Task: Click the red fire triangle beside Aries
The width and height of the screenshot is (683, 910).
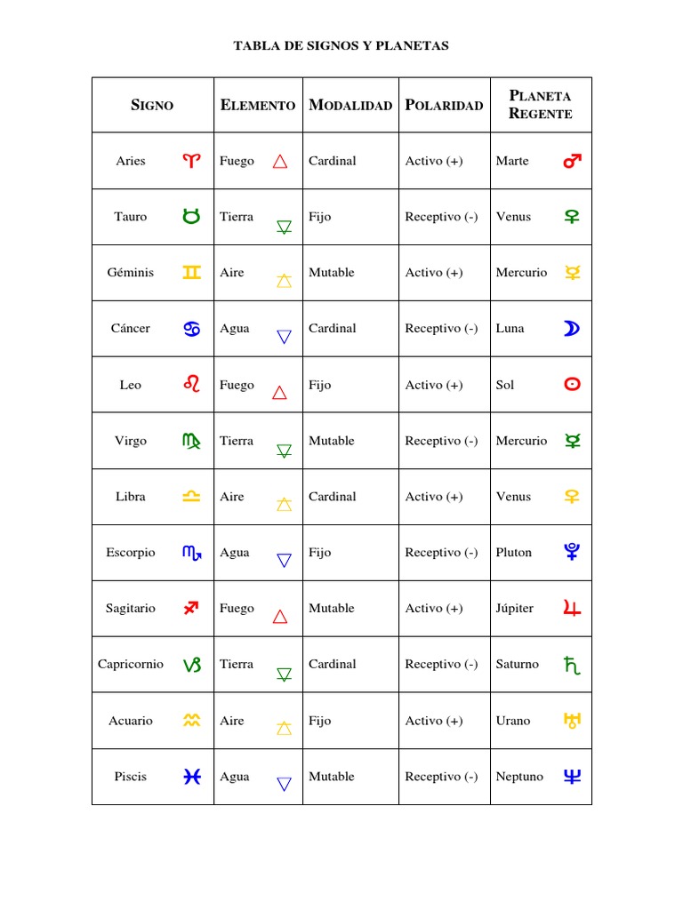Action: tap(280, 162)
